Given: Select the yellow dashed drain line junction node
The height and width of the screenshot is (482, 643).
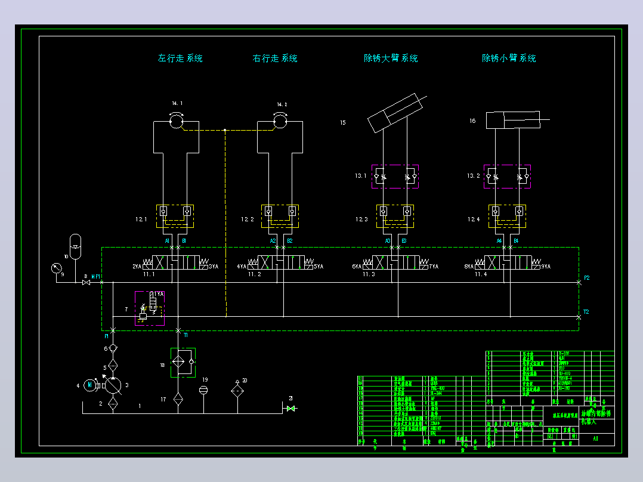Looking at the screenshot, I should click(225, 130).
